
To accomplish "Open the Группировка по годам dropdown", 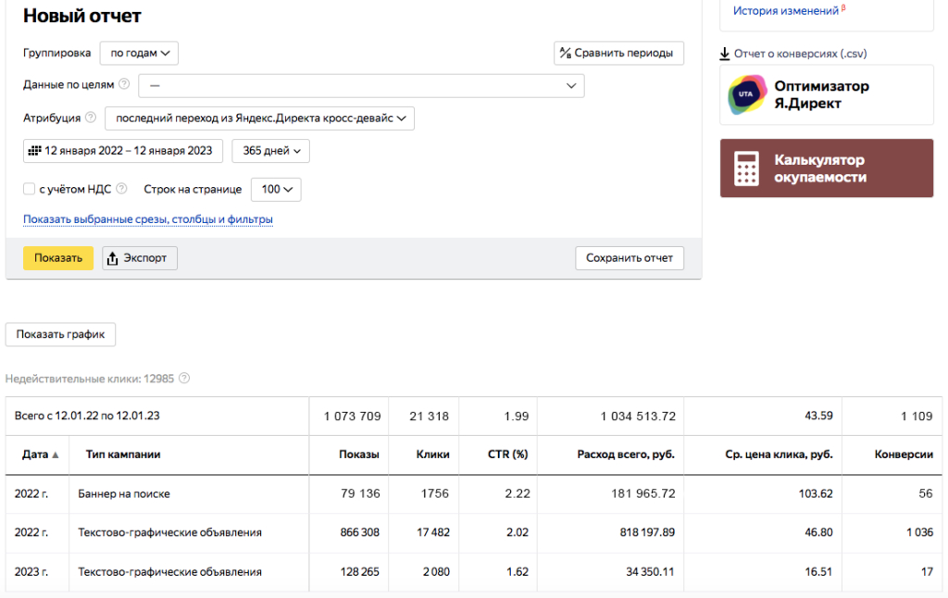I will pyautogui.click(x=139, y=53).
